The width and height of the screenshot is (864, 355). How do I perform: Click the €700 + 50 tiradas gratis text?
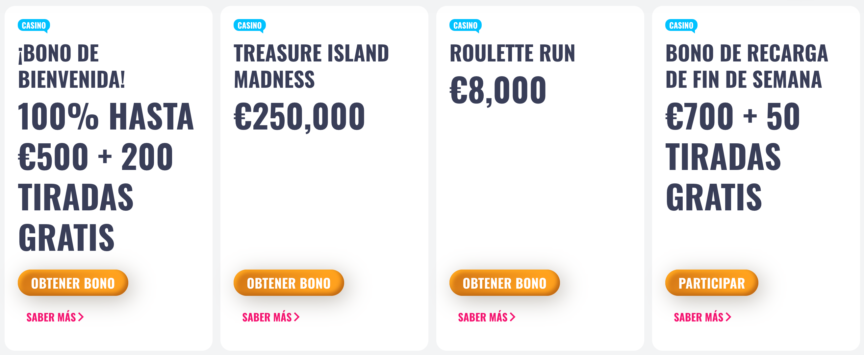point(732,156)
